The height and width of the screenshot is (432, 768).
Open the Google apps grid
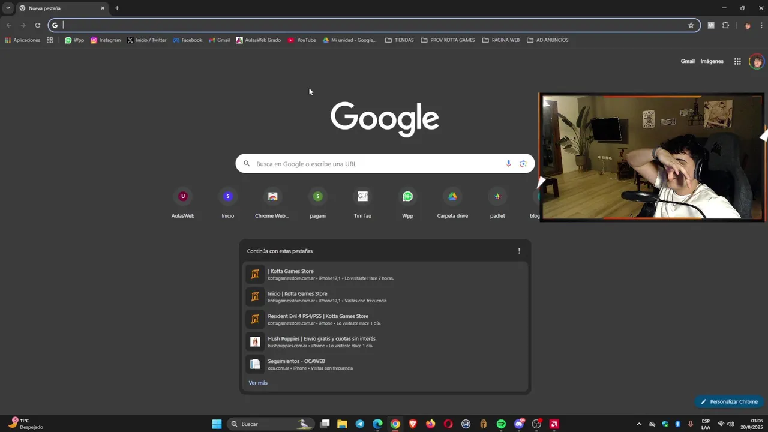[737, 61]
